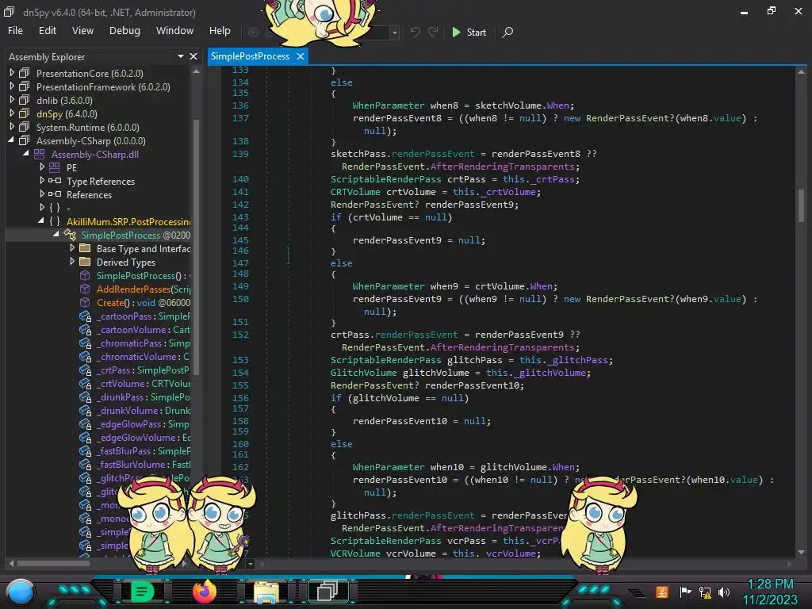Open File Explorer from the taskbar
The width and height of the screenshot is (812, 609).
point(266,592)
